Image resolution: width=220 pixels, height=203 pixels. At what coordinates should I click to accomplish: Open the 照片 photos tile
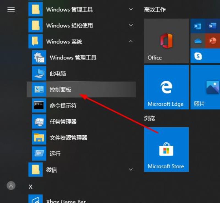205,87
